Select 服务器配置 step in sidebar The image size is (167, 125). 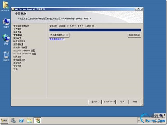(x=18, y=45)
